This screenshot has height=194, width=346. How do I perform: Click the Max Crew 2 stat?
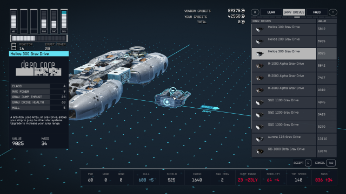click(222, 177)
